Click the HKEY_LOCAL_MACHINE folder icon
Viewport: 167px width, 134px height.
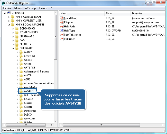tap(13, 25)
